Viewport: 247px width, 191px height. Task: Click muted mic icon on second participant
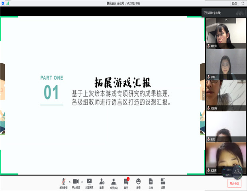209,77
